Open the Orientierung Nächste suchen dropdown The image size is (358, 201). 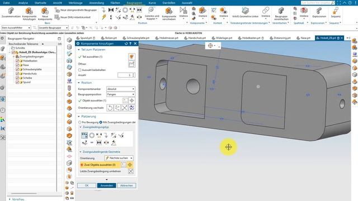click(x=119, y=158)
